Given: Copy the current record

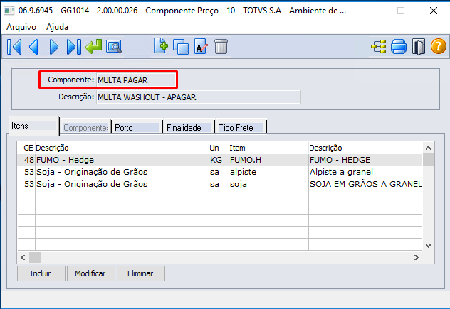Looking at the screenshot, I should (x=181, y=47).
